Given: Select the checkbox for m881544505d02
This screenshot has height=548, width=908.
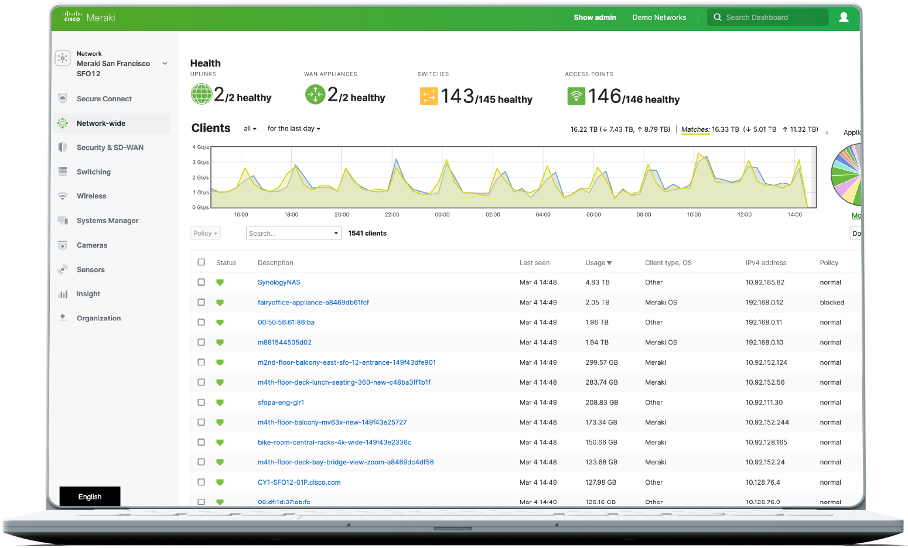Looking at the screenshot, I should pyautogui.click(x=202, y=342).
